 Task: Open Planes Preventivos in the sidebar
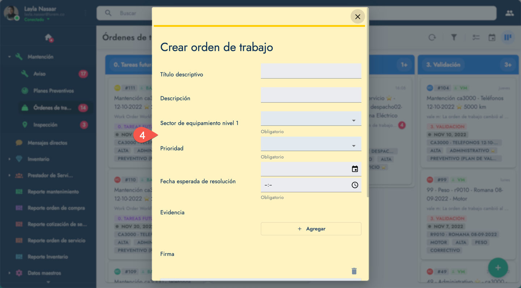[54, 91]
